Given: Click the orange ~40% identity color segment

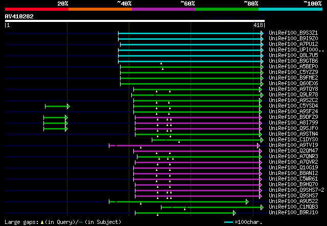Looking at the screenshot, I should tap(100, 9).
